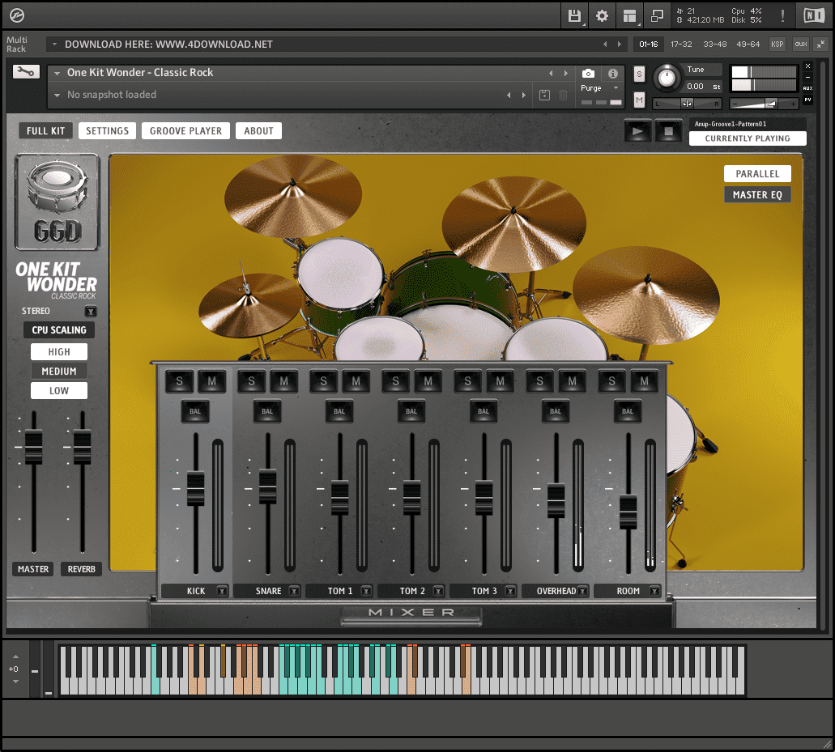
Task: Open SNARE channel dropdown arrow
Action: (x=294, y=591)
